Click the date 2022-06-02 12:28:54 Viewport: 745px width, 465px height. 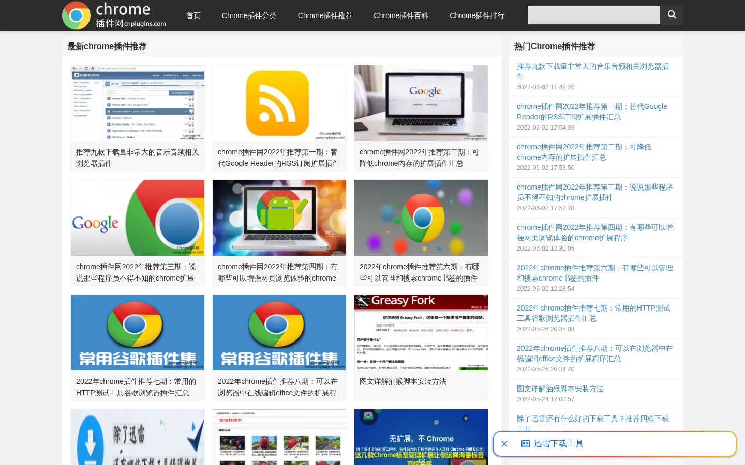546,289
